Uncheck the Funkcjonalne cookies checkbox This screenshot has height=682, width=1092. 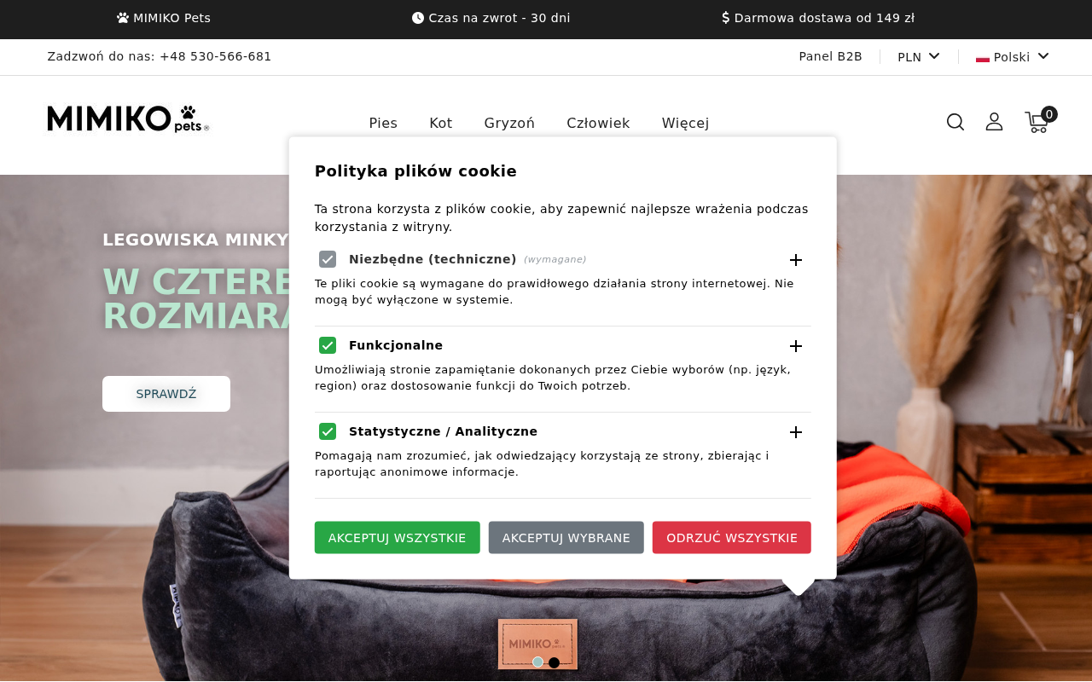(x=328, y=345)
